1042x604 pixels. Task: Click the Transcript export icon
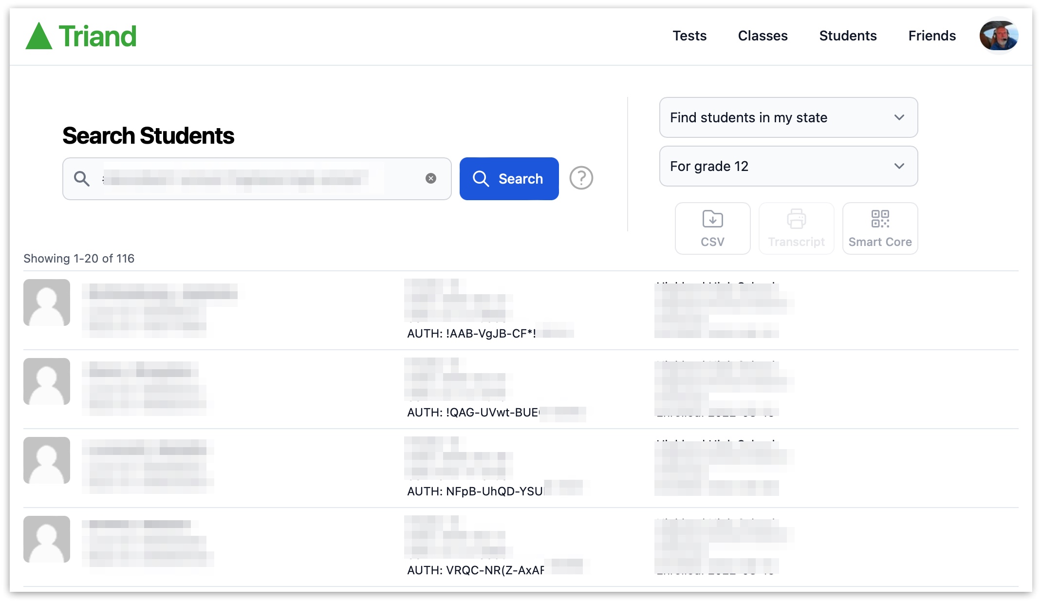coord(796,227)
